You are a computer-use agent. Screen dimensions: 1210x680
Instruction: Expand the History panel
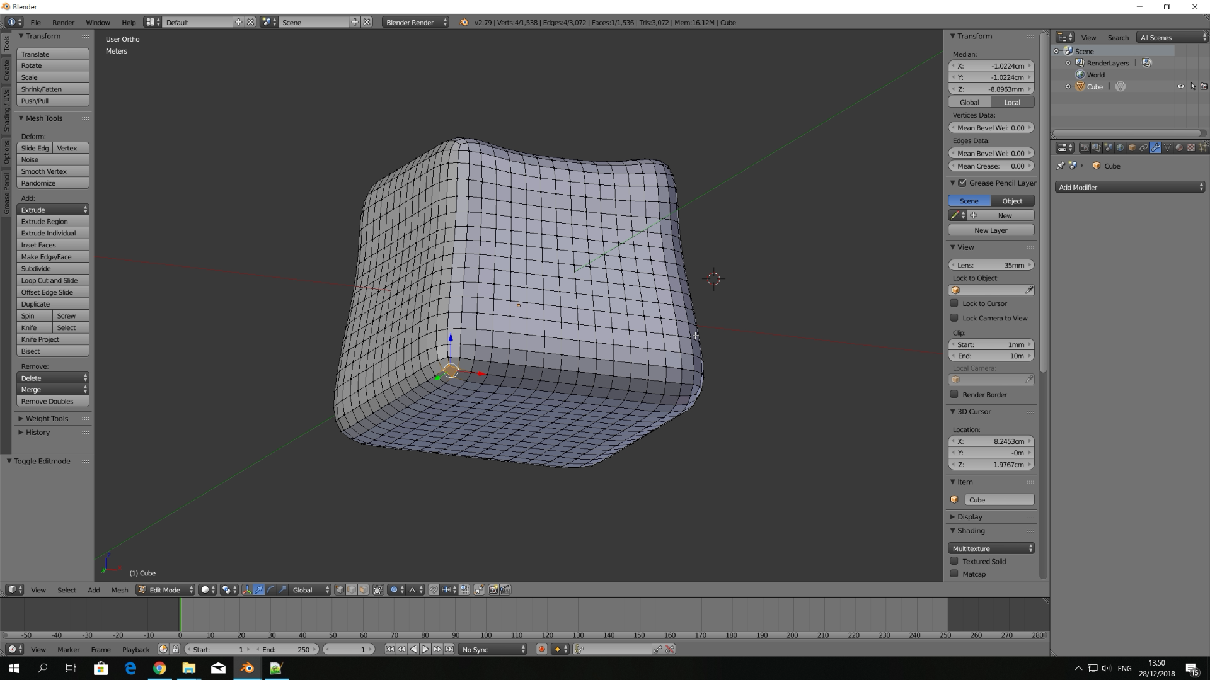38,432
